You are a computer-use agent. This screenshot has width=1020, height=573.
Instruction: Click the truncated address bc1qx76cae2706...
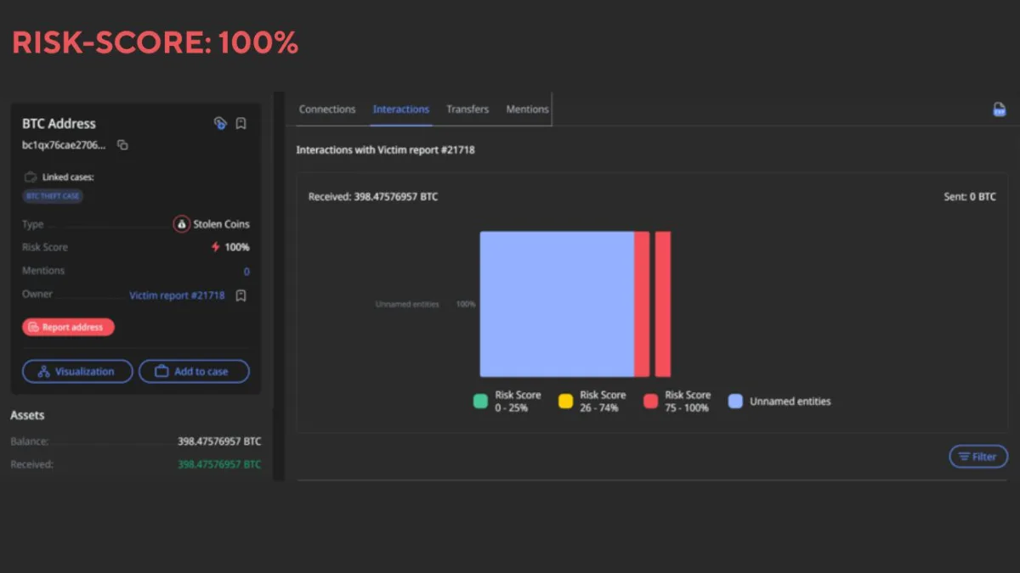pos(65,145)
